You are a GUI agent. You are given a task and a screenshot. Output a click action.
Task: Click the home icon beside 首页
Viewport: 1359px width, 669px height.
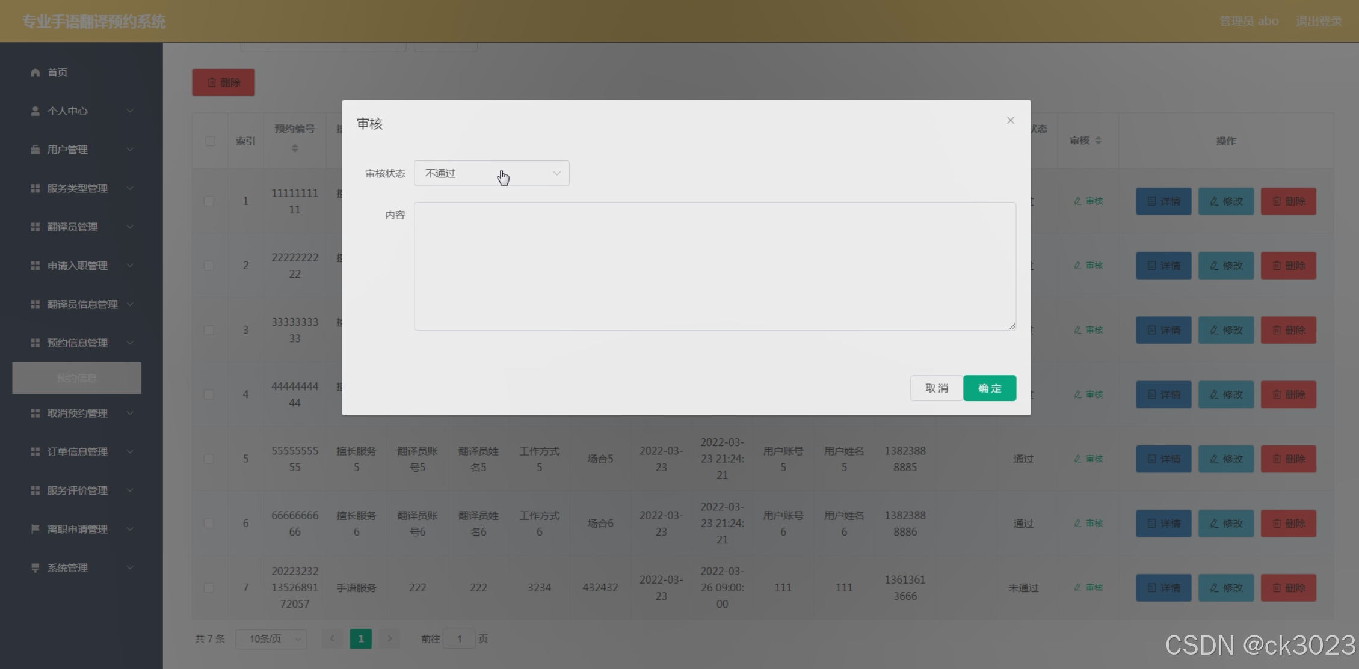pyautogui.click(x=35, y=72)
